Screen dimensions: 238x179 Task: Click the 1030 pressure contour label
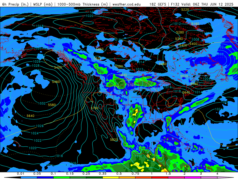pyautogui.click(x=38, y=71)
